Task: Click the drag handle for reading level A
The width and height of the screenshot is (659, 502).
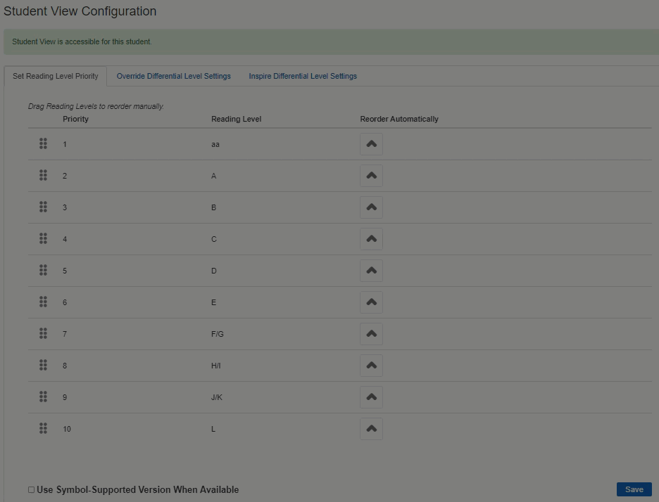Action: 43,175
